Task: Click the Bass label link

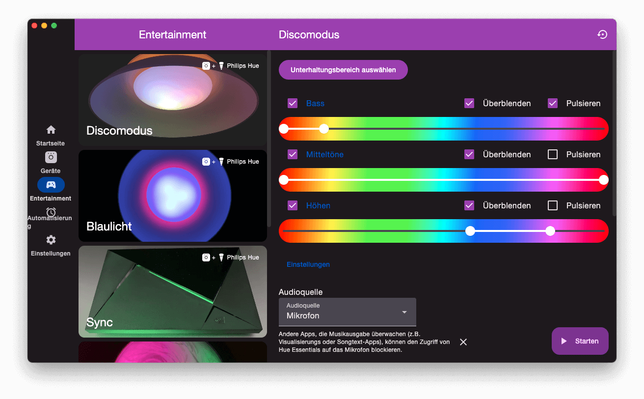Action: point(315,103)
